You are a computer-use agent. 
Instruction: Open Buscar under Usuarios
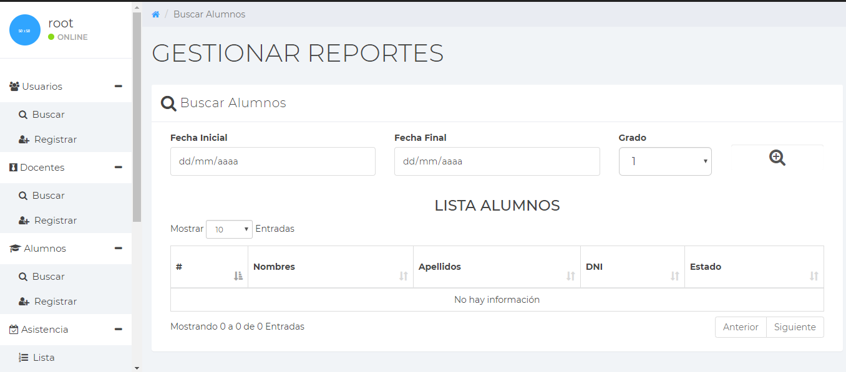click(48, 115)
